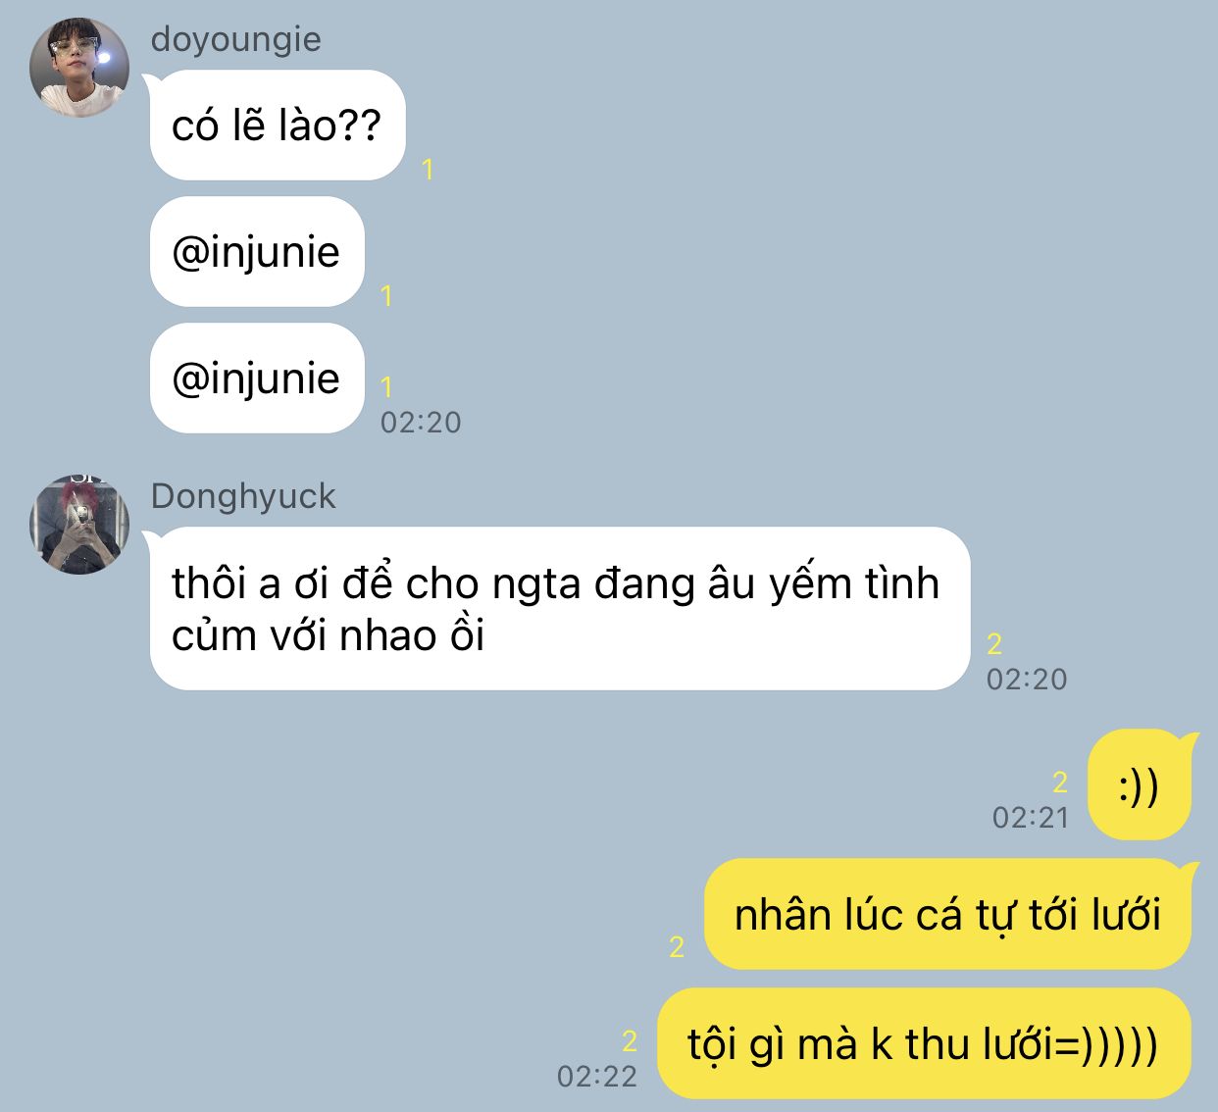The width and height of the screenshot is (1218, 1112).
Task: Tap unread count 2 above the 02:21 timestamp
Action: pos(1060,783)
